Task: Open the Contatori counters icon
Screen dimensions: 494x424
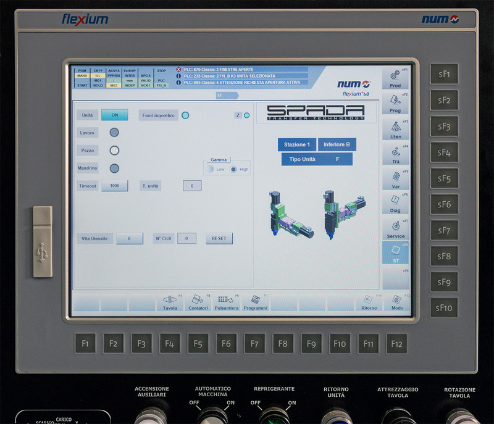Action: pyautogui.click(x=198, y=301)
